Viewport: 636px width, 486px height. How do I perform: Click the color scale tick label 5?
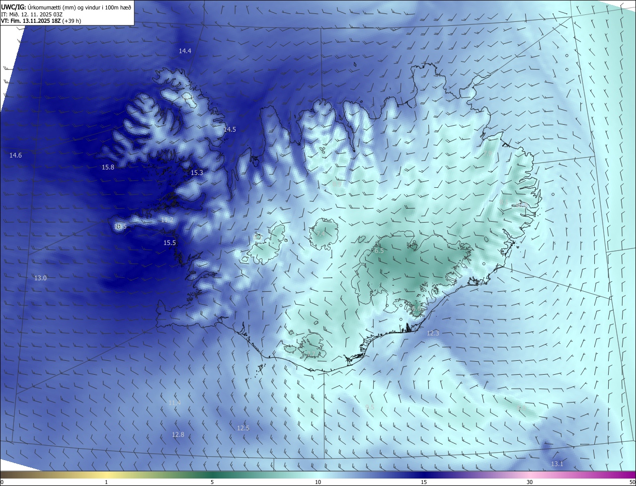pos(212,482)
